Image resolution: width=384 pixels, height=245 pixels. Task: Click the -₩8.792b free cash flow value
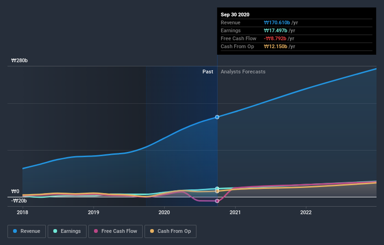point(275,38)
